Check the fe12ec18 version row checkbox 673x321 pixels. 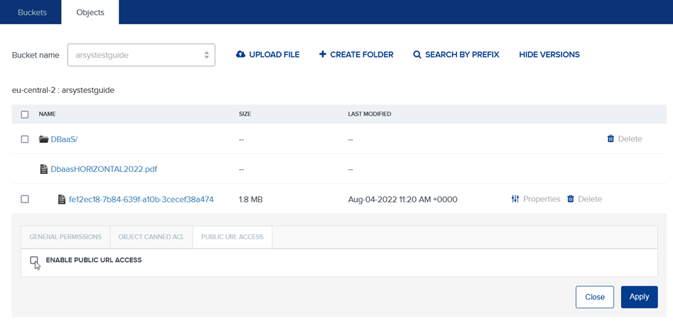(25, 199)
